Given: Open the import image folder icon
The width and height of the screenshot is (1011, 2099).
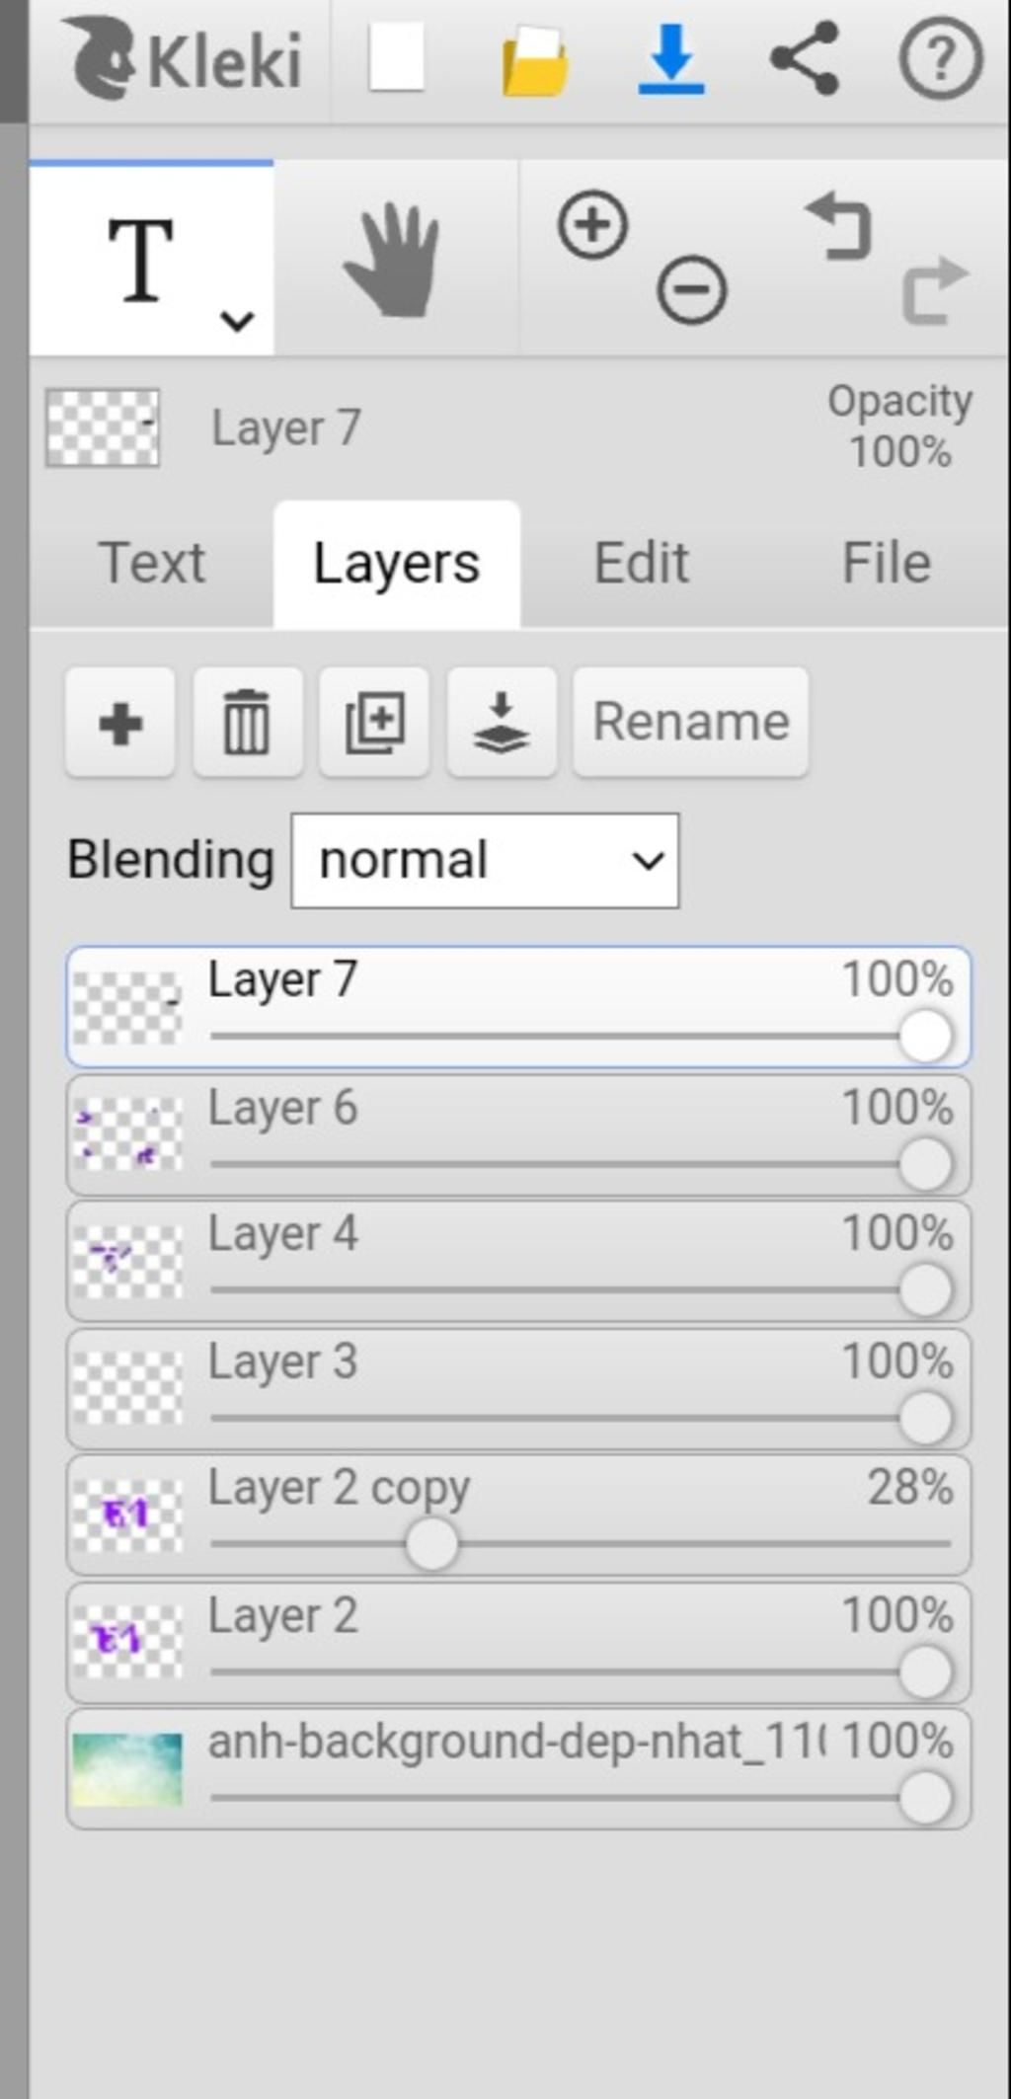Looking at the screenshot, I should point(534,60).
